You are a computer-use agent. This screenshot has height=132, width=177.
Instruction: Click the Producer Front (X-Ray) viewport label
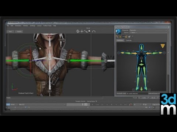(x=26, y=93)
